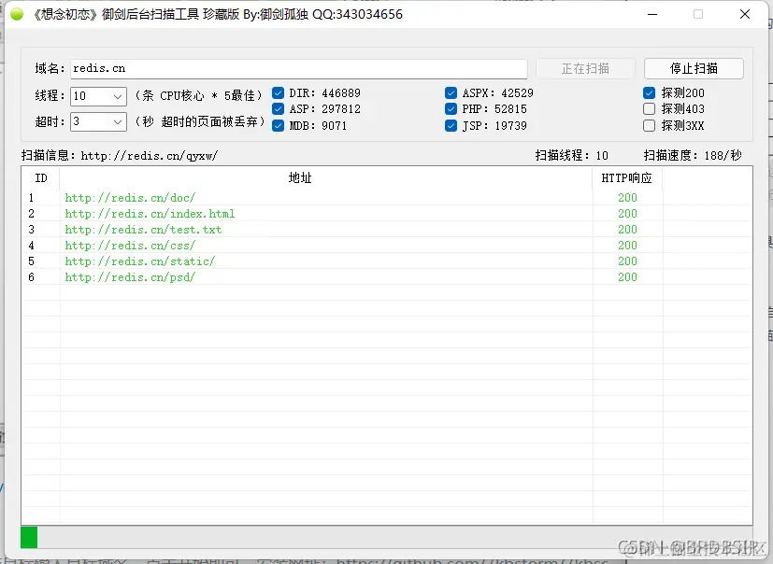Image resolution: width=773 pixels, height=564 pixels.
Task: Select result http://redis.cn/doc/
Action: click(x=130, y=198)
